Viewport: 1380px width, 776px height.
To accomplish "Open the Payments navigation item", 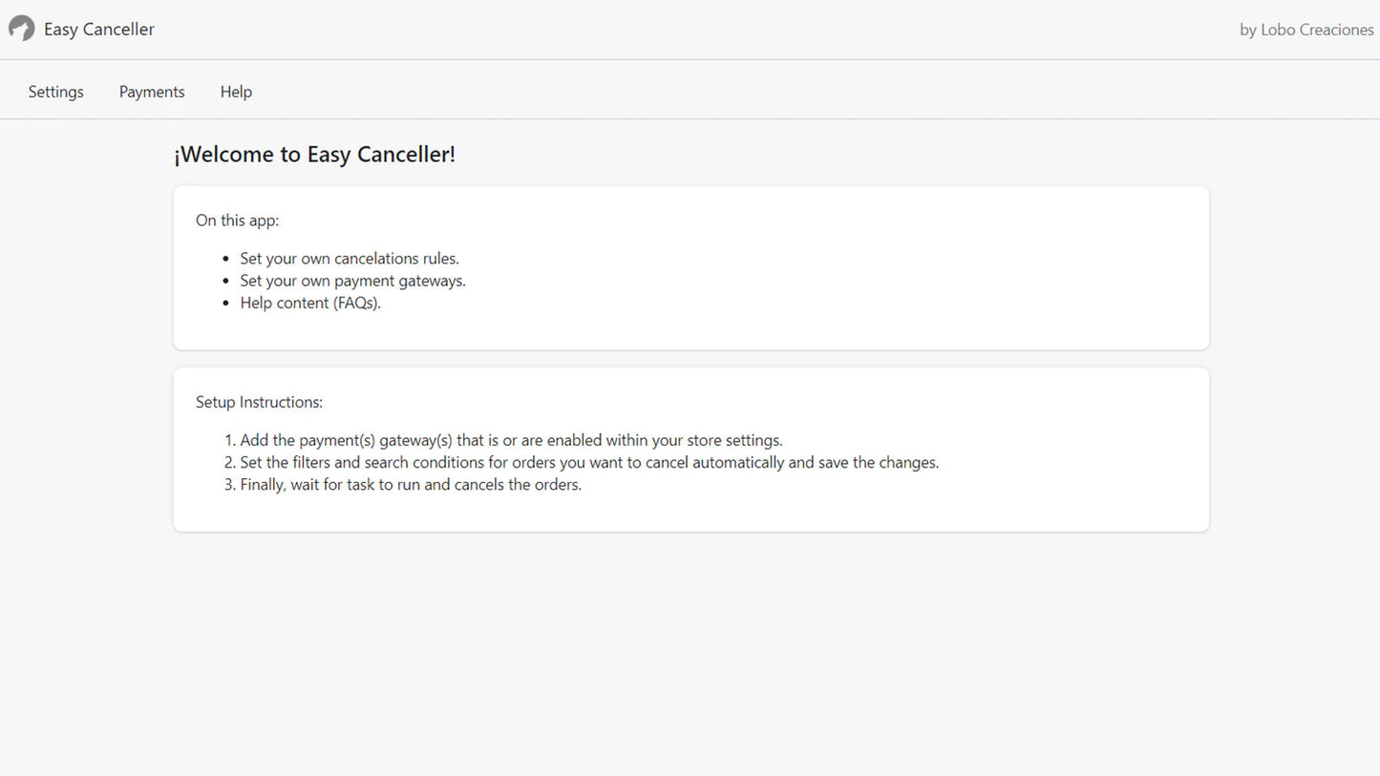I will 151,91.
